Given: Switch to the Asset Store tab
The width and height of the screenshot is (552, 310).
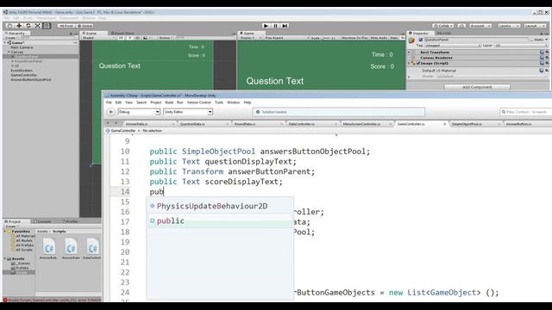Looking at the screenshot, I should tap(122, 33).
